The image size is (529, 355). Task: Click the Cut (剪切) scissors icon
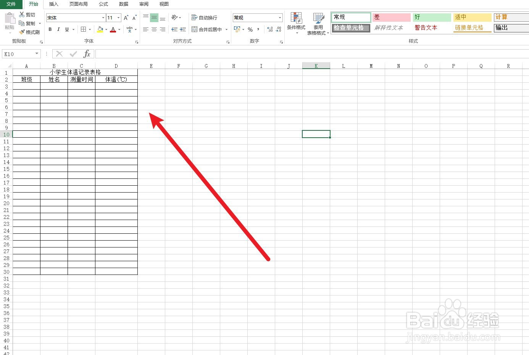[22, 14]
